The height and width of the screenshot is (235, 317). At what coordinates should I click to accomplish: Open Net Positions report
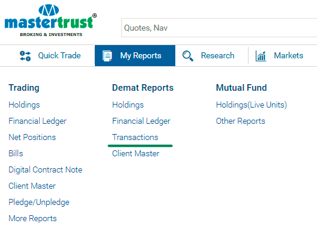[32, 137]
